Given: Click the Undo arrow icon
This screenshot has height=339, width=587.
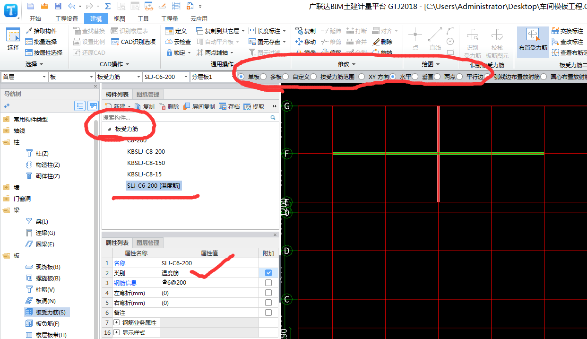Looking at the screenshot, I should pos(71,6).
